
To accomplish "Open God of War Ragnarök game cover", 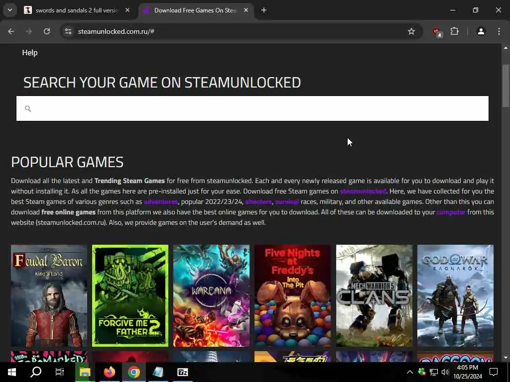I will [x=455, y=296].
